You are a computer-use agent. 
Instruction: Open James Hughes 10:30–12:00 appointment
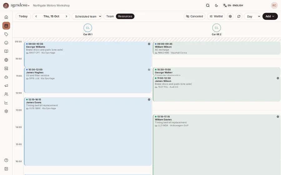click(88, 80)
